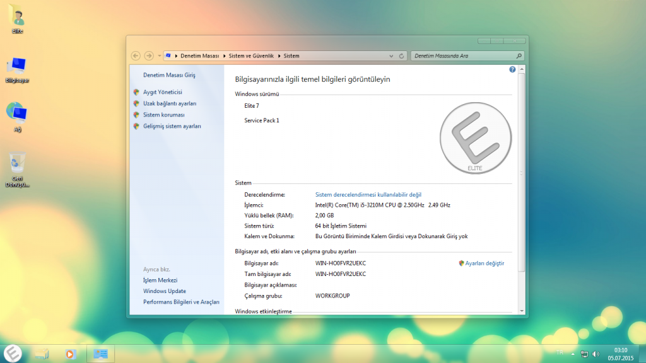Click Ayarları değiştir link
Viewport: 646px width, 363px height.
point(484,263)
